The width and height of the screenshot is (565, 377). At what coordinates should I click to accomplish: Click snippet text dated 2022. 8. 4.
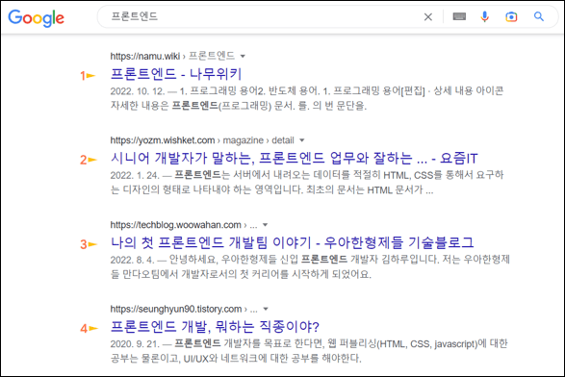tap(310, 266)
